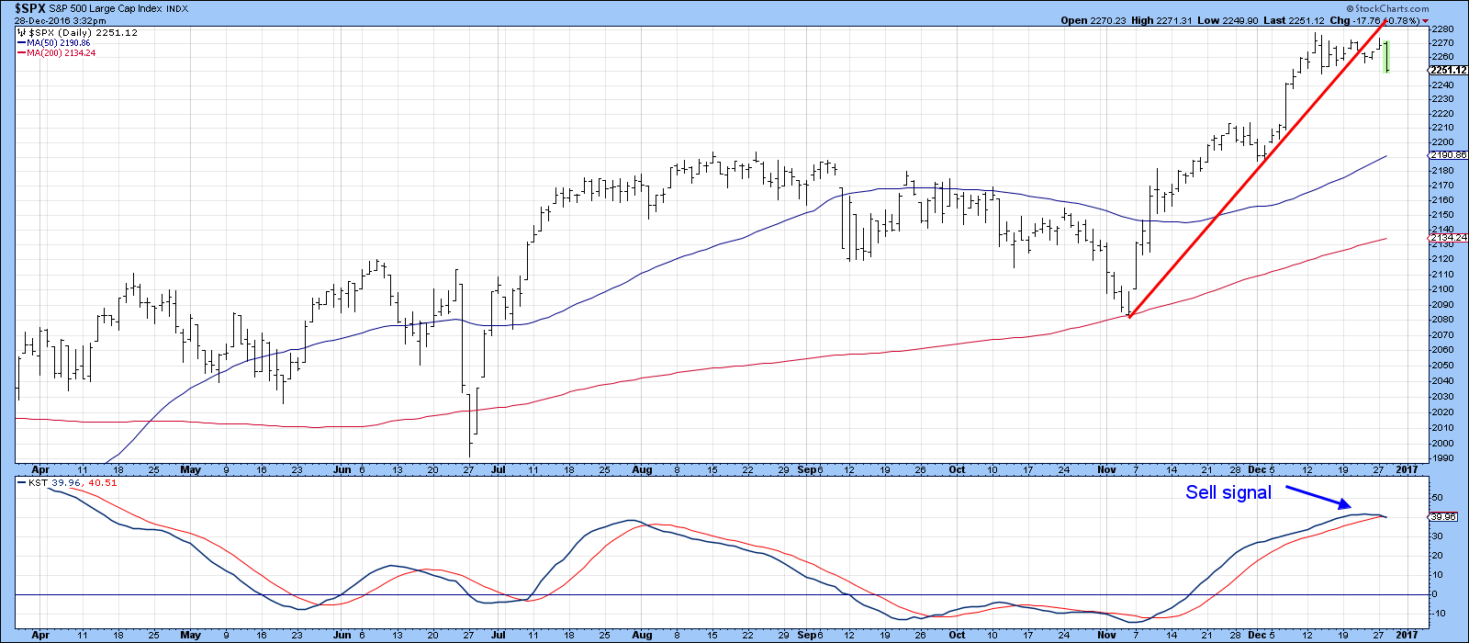Click the Sell signal annotation text

1228,492
